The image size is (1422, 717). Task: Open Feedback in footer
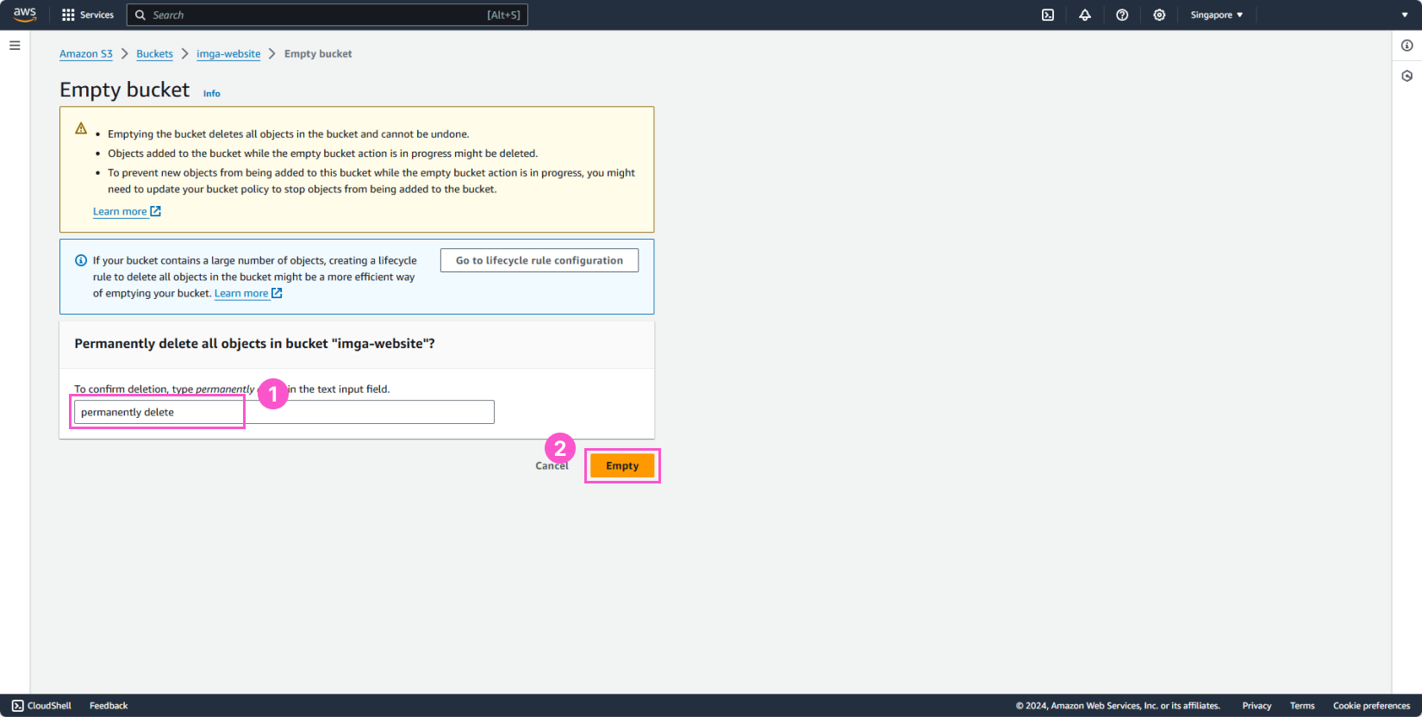[109, 706]
